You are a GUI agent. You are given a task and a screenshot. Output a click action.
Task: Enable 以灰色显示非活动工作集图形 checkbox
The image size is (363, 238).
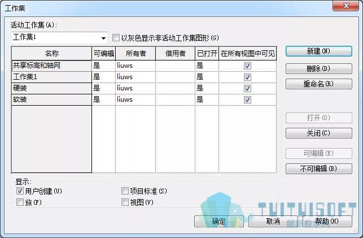[x=116, y=38]
